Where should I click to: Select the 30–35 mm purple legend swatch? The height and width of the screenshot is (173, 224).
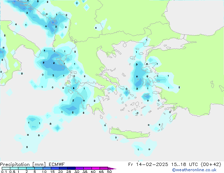tap(79, 168)
